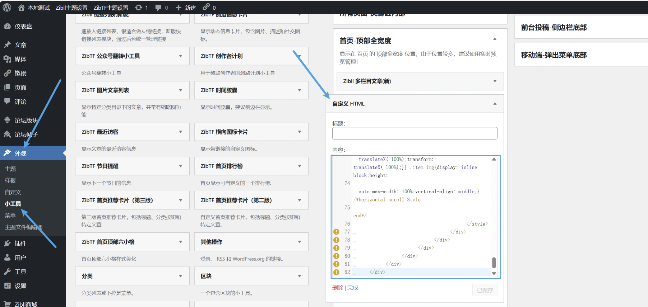This screenshot has height=307, width=648.
Task: Open Zibll主题设置 in the admin bar
Action: (x=71, y=8)
